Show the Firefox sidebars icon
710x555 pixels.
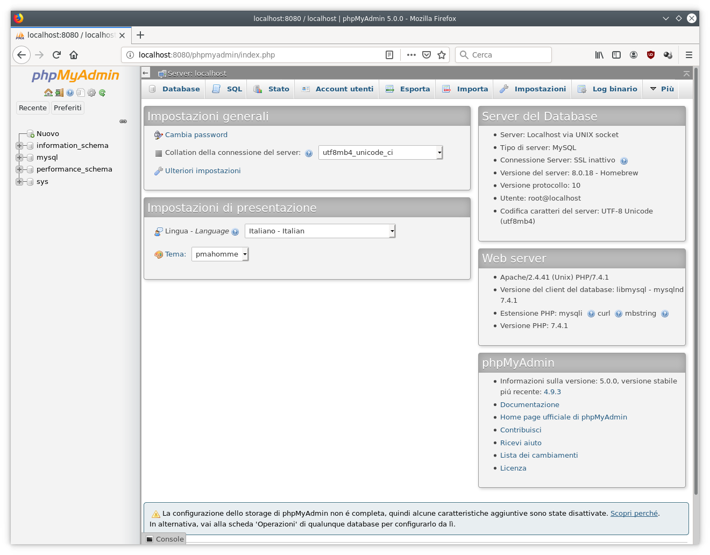(x=616, y=55)
